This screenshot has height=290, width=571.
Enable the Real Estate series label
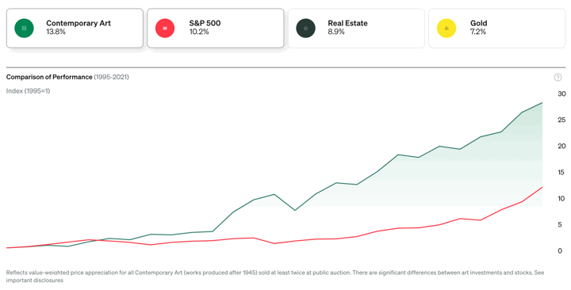coord(347,23)
